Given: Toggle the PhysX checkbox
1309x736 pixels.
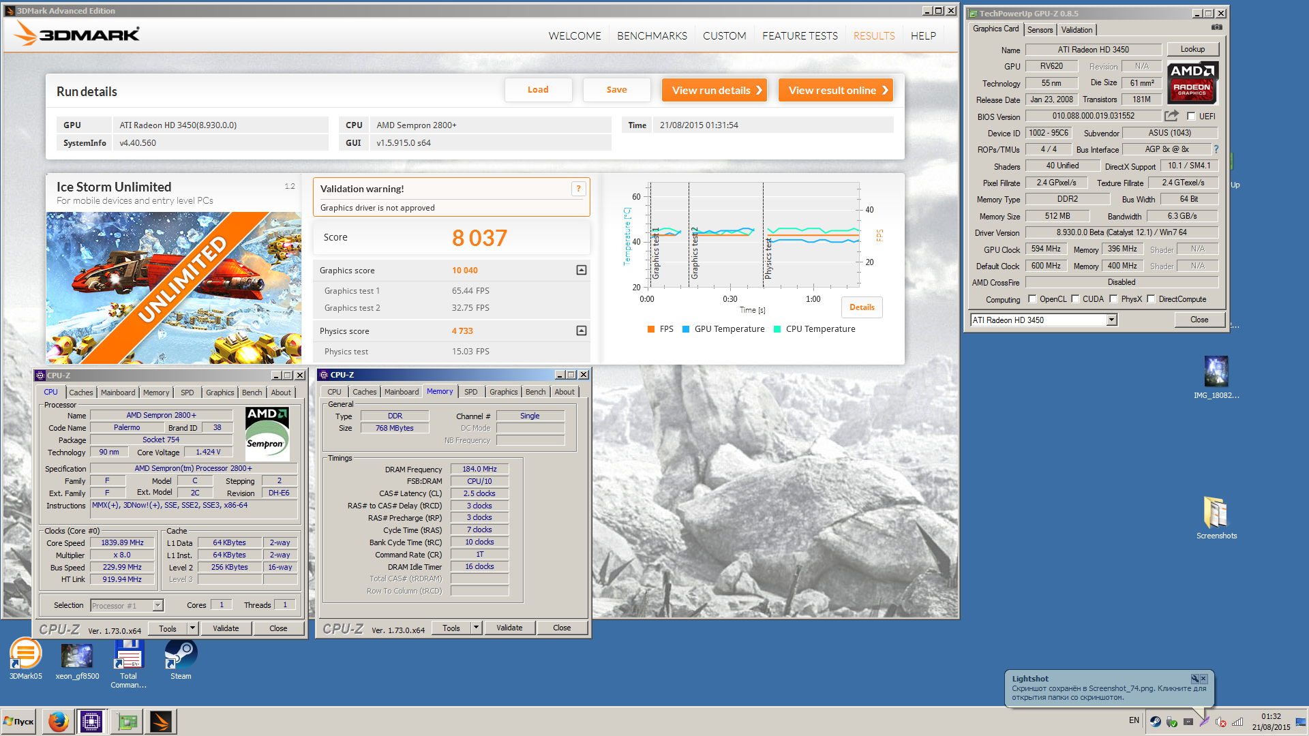Looking at the screenshot, I should pos(1113,298).
